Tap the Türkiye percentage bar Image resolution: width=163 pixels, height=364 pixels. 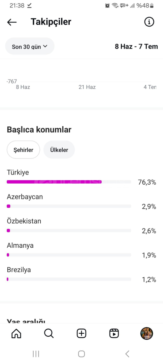coord(69,182)
